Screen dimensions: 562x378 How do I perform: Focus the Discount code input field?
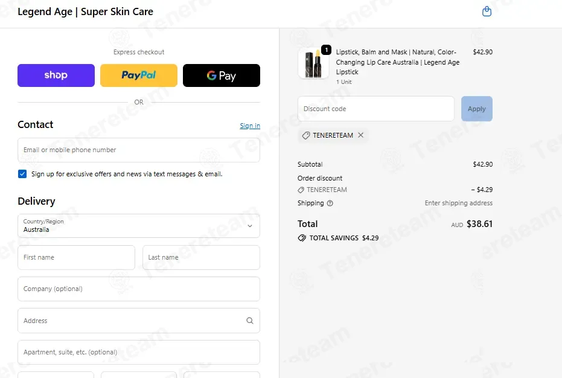[376, 109]
